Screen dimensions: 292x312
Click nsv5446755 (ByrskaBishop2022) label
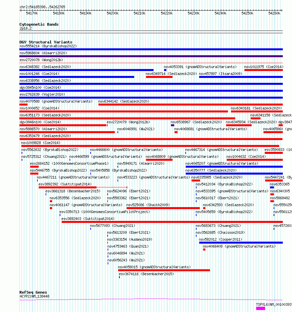pyautogui.click(x=58, y=171)
